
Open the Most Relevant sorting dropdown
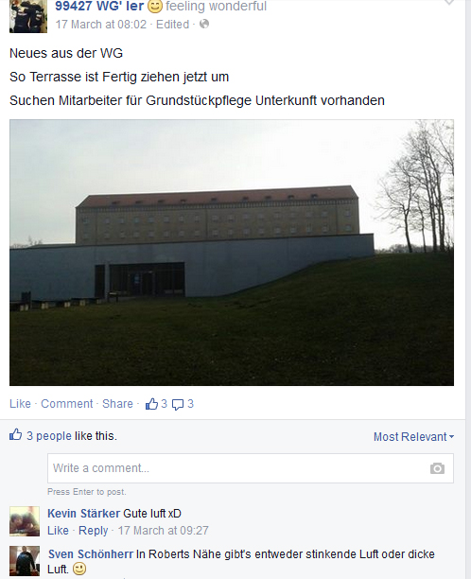coord(413,437)
